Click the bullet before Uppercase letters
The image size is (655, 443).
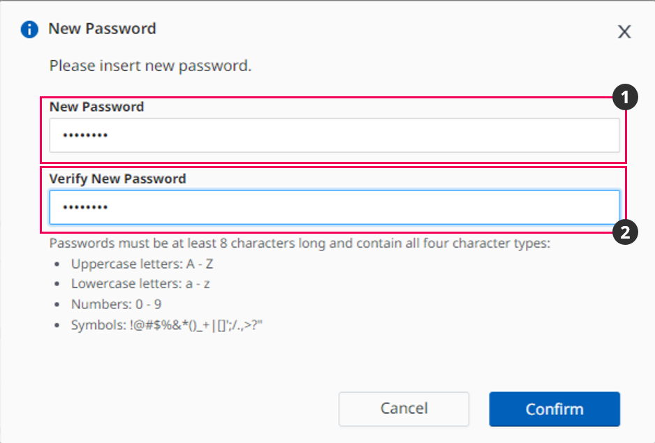pyautogui.click(x=58, y=265)
